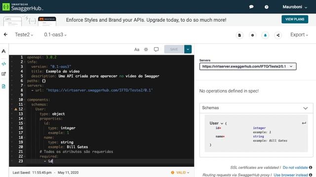The width and height of the screenshot is (316, 177).
Task: Toggle the editor light/dark theme icon
Action: tap(146, 49)
